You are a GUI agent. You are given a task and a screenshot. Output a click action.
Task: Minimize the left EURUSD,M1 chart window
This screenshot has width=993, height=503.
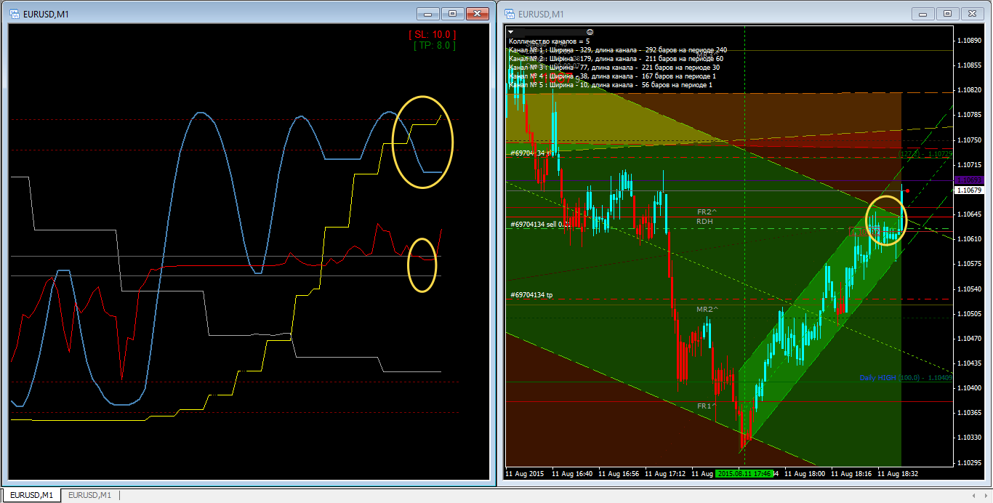[428, 13]
